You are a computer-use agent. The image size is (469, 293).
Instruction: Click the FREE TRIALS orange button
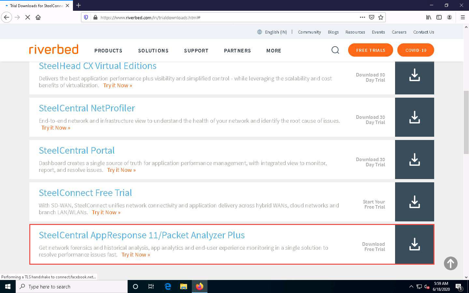click(x=371, y=50)
